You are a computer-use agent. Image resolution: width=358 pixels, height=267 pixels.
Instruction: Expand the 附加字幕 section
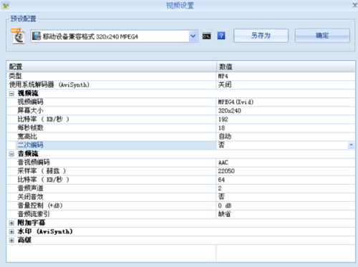tap(11, 223)
